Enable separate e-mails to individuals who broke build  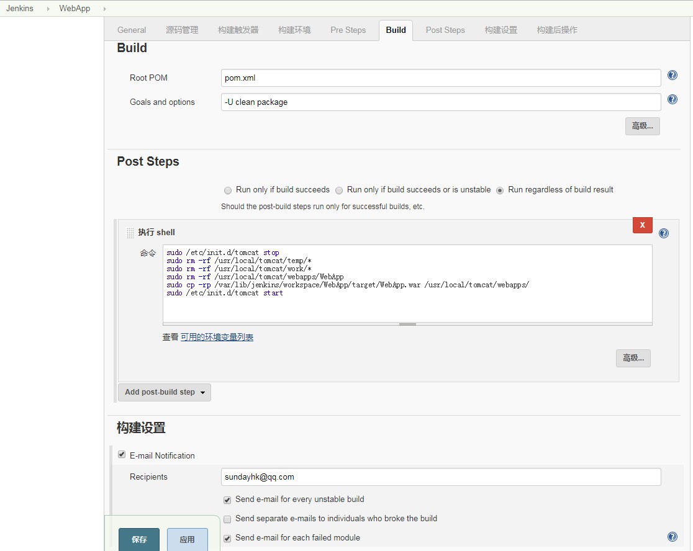click(x=227, y=519)
